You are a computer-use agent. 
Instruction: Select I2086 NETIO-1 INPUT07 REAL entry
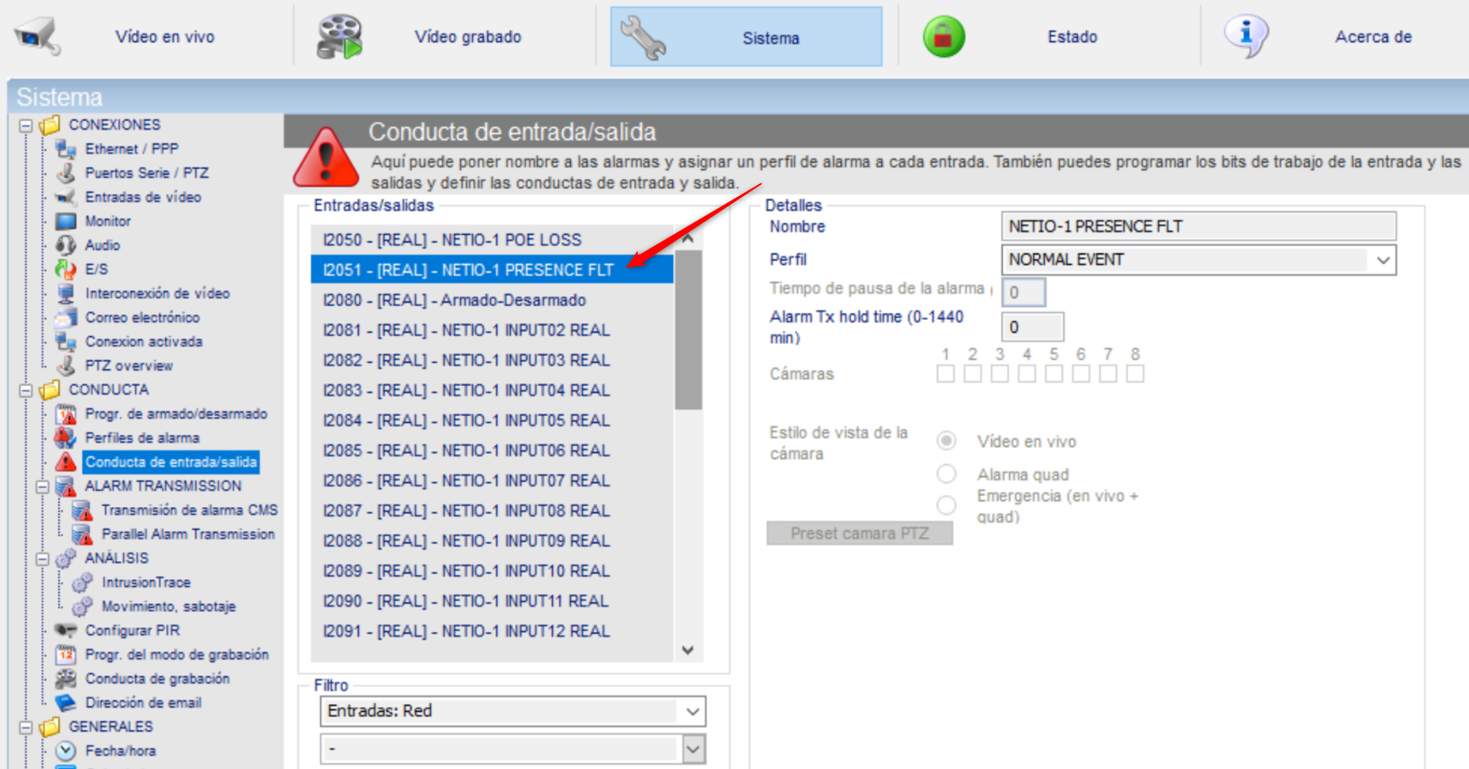point(492,480)
